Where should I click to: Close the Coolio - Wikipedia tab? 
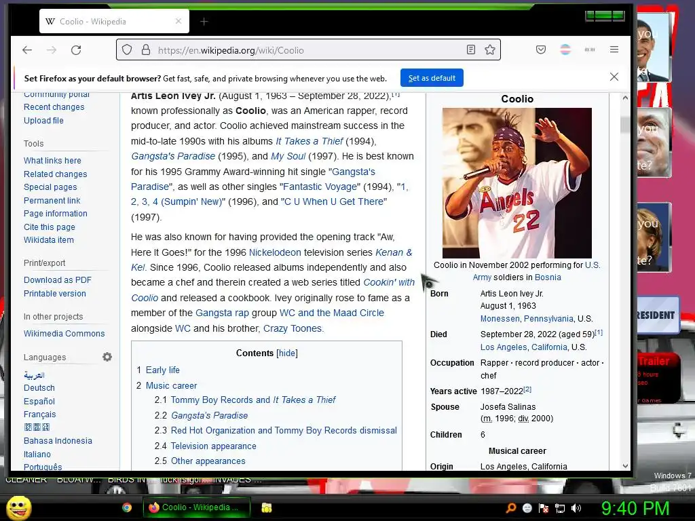coord(179,21)
